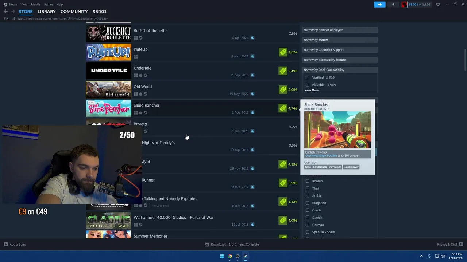Check the Danish language box
Viewport: 467px width, 262px height.
click(x=307, y=217)
